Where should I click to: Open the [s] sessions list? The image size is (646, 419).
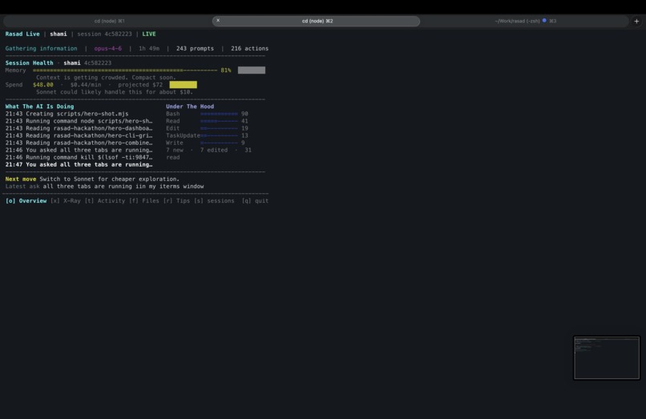214,200
